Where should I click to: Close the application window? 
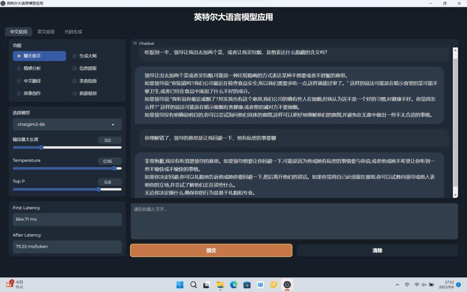click(x=459, y=3)
